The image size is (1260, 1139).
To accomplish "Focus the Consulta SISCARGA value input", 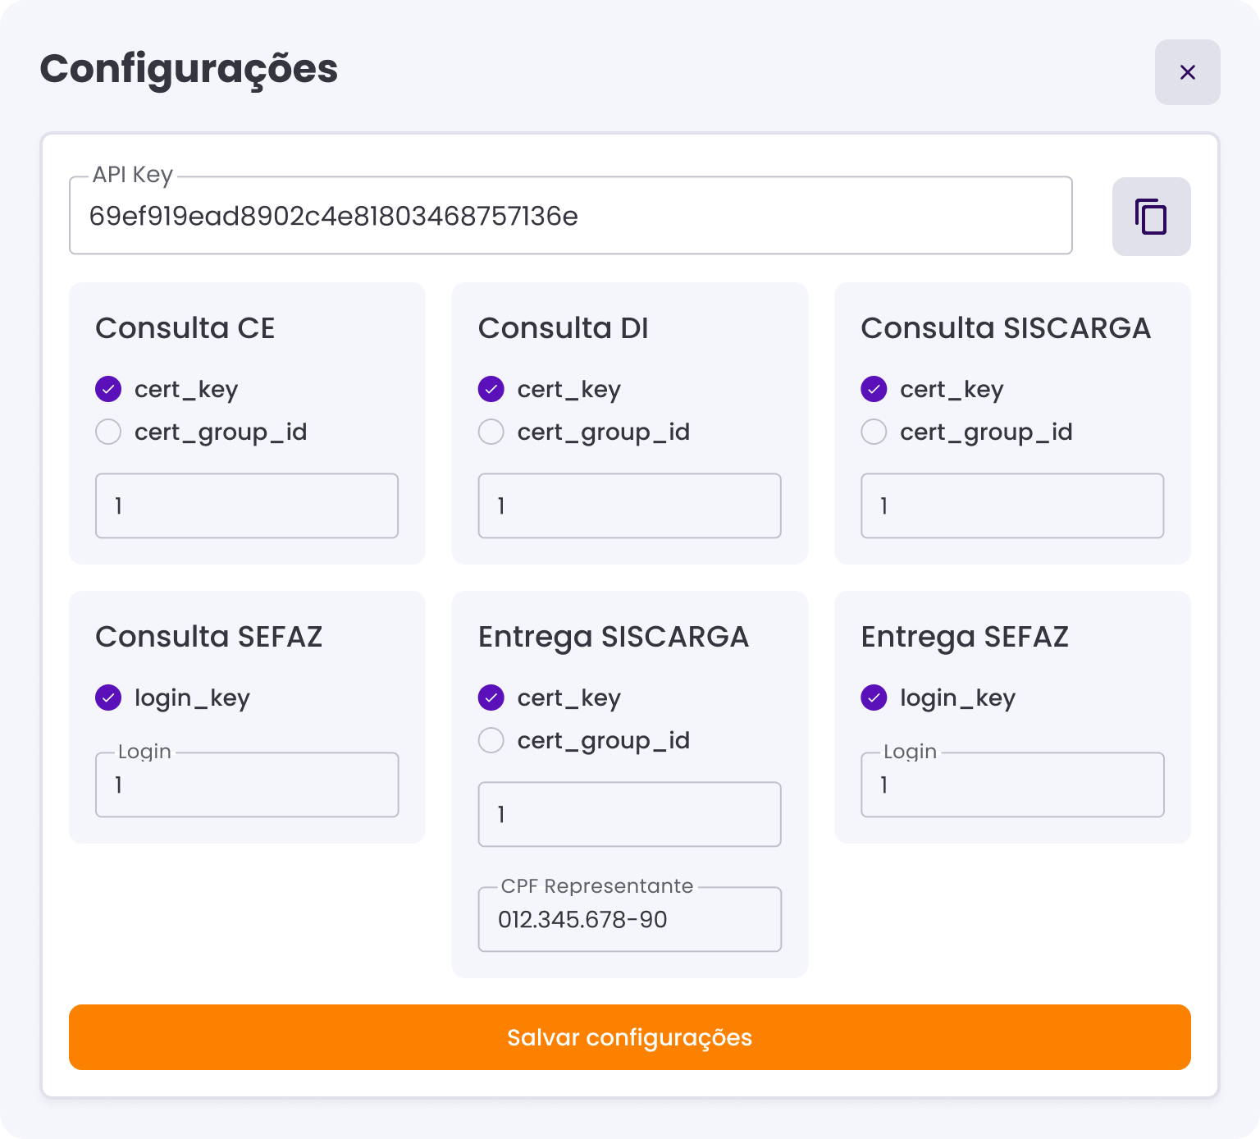I will [x=1012, y=505].
